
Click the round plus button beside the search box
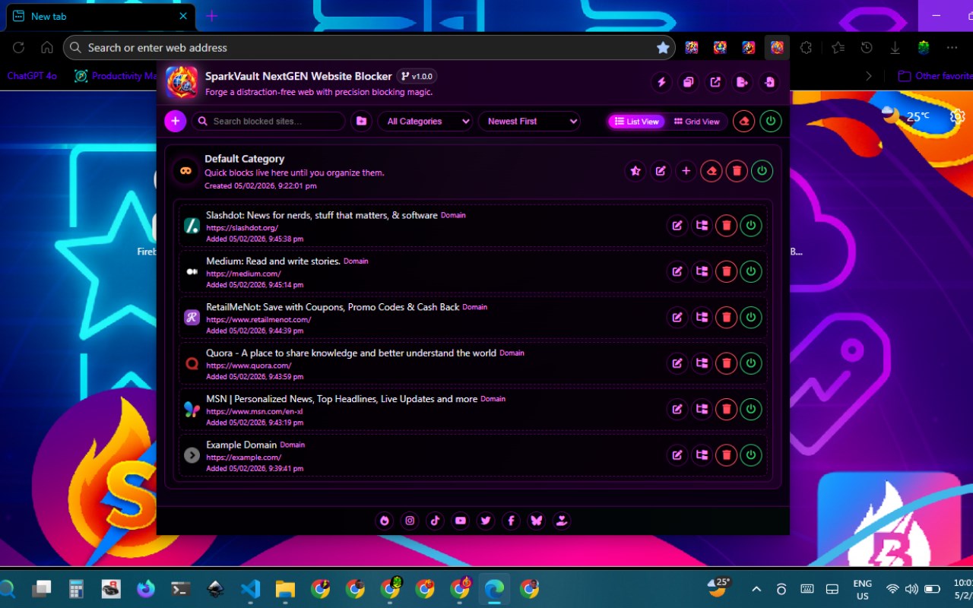[176, 121]
